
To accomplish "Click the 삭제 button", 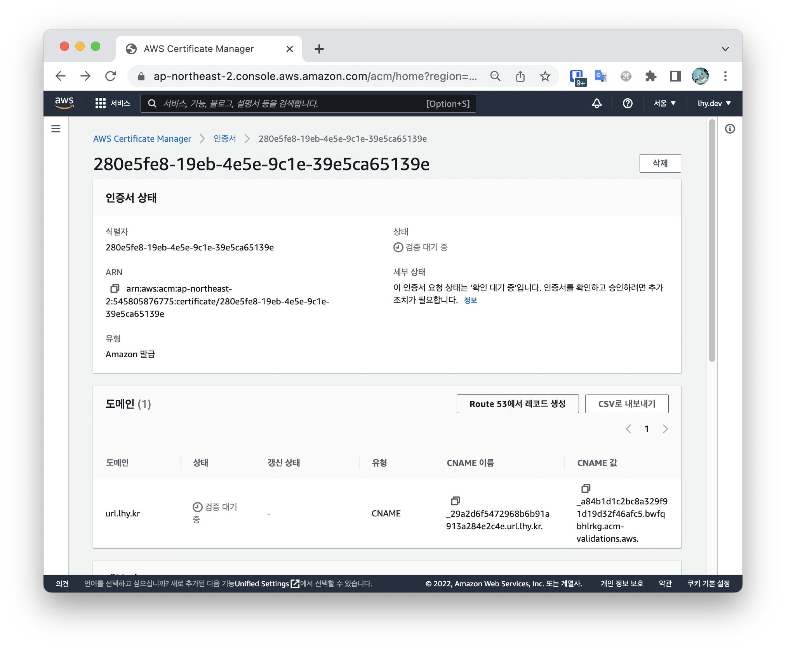I will tap(660, 163).
